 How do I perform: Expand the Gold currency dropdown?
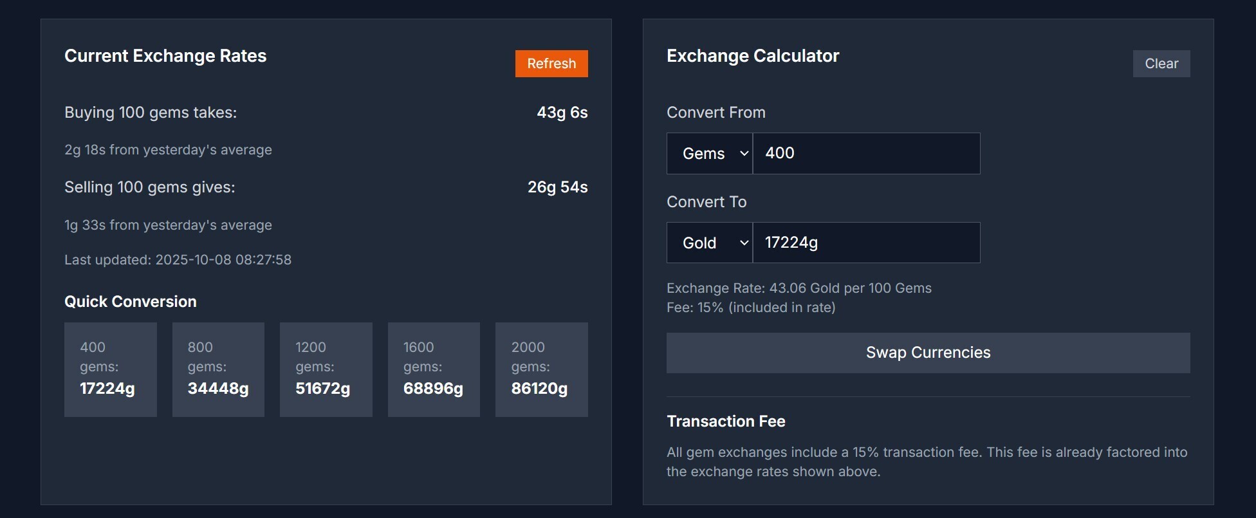click(x=710, y=243)
